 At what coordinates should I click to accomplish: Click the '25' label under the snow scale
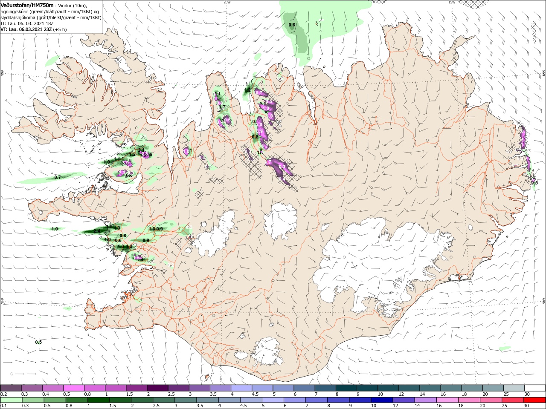tap(506, 394)
